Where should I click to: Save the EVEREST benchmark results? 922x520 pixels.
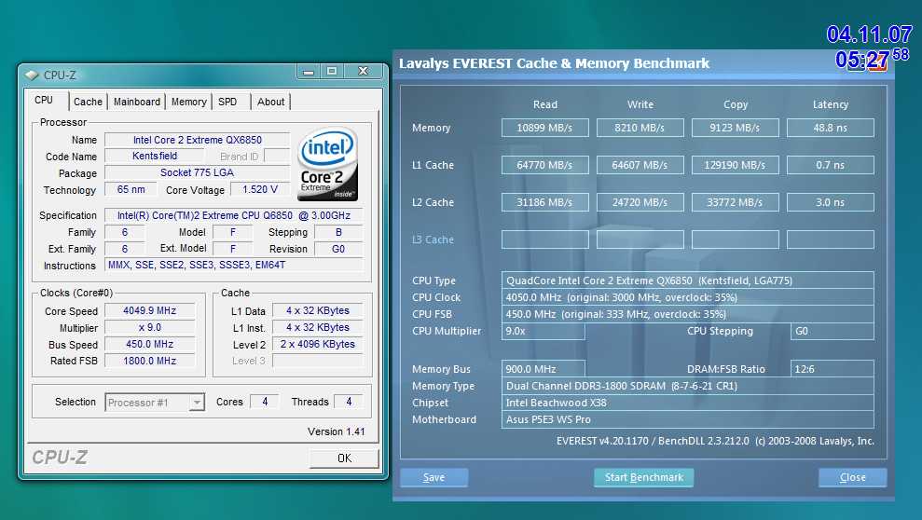tap(433, 477)
